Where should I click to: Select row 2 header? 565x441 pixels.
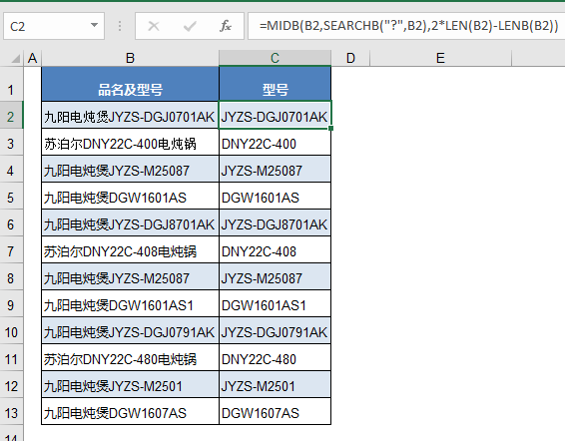point(11,115)
